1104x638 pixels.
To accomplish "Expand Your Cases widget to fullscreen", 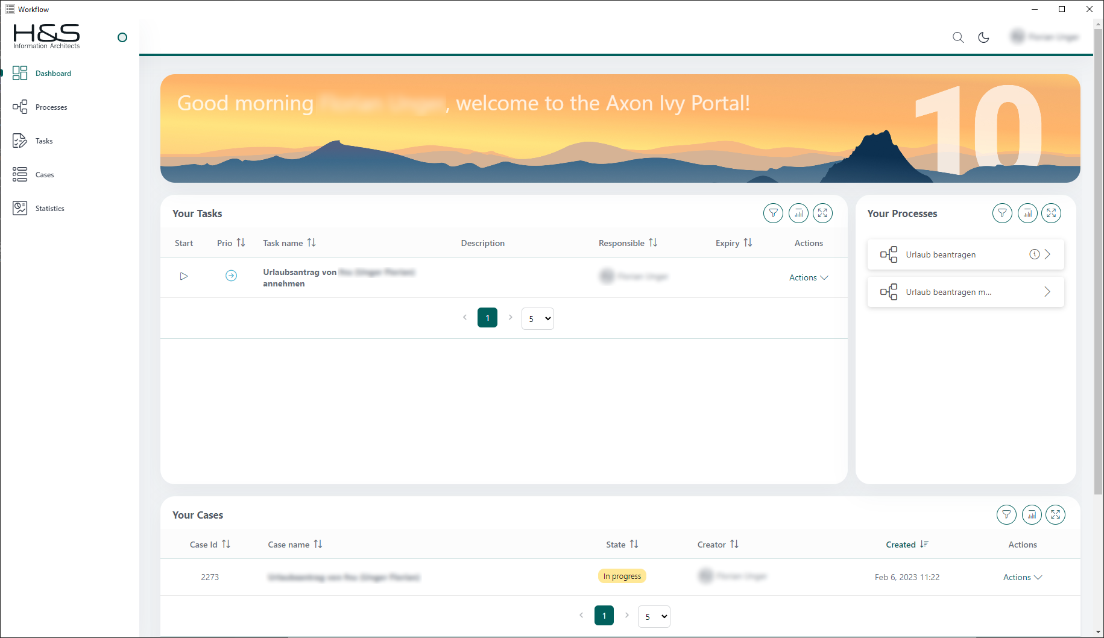I will [1055, 514].
